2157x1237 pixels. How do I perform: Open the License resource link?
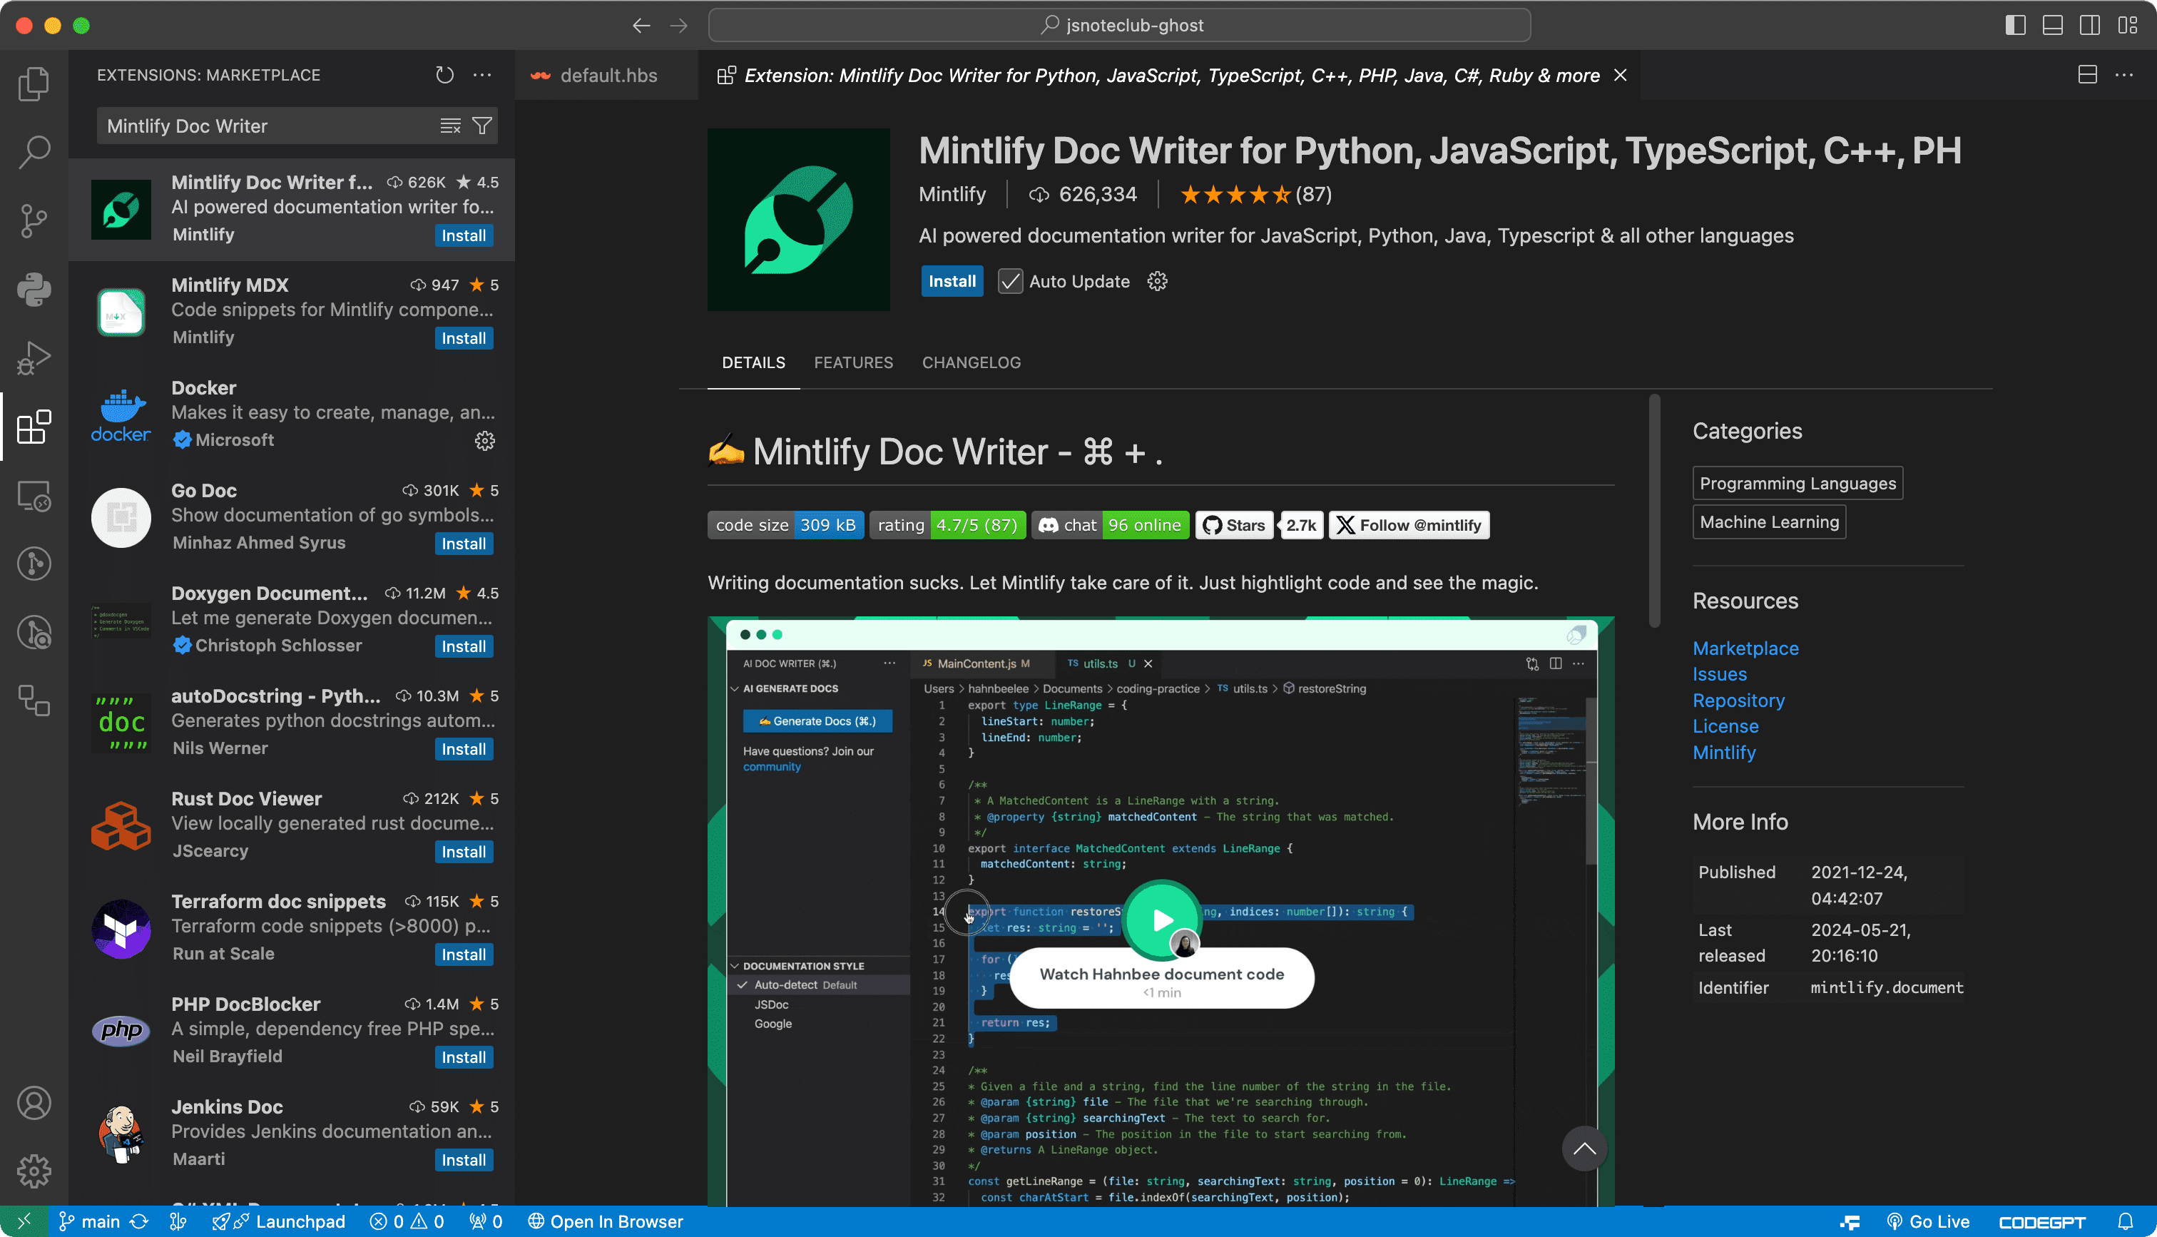[1725, 726]
